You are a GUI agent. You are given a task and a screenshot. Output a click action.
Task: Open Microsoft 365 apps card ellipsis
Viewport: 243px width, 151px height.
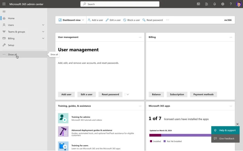(231, 106)
